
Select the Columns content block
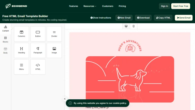coord(22,34)
